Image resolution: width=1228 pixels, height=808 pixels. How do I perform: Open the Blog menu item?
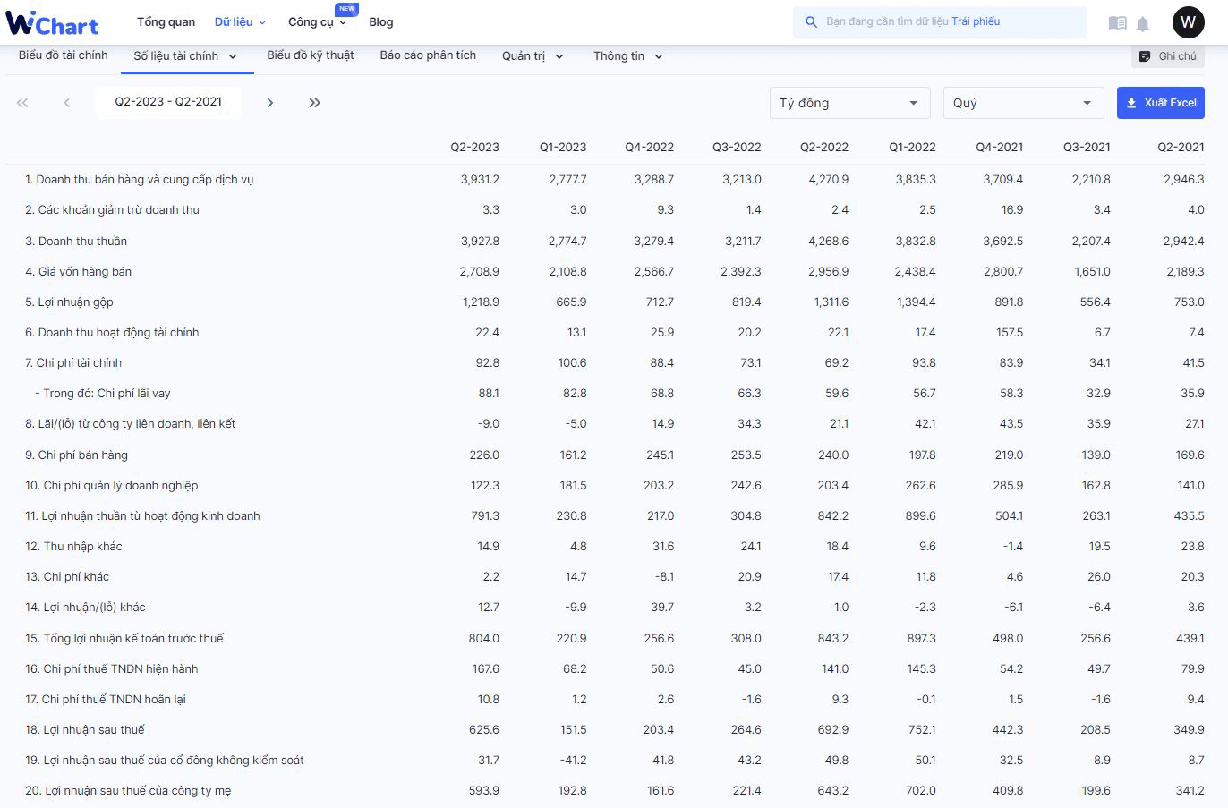381,21
